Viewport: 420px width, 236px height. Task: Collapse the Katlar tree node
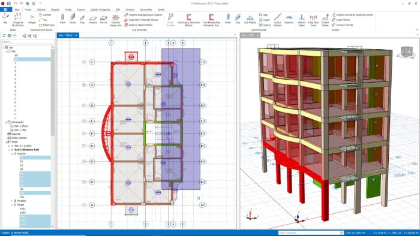(x=6, y=142)
